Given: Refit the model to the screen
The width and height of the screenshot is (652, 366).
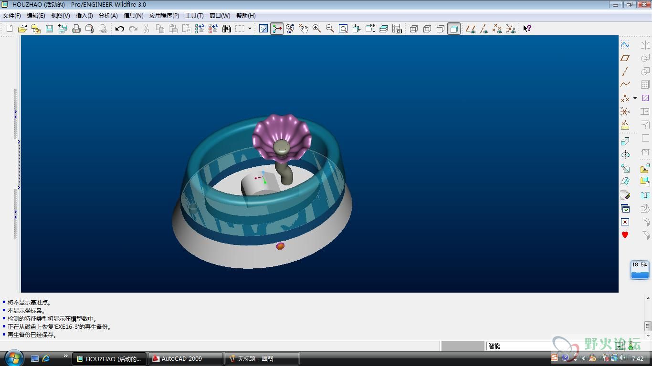Looking at the screenshot, I should pos(343,29).
